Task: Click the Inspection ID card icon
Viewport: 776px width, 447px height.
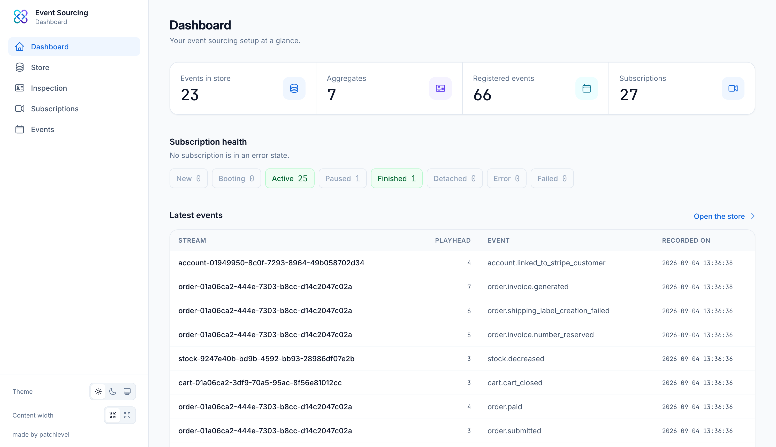Action: pyautogui.click(x=20, y=88)
